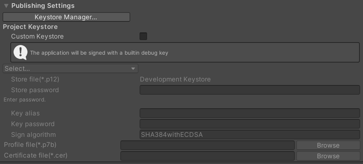
Task: Click the Custom Keystore label
Action: click(37, 36)
